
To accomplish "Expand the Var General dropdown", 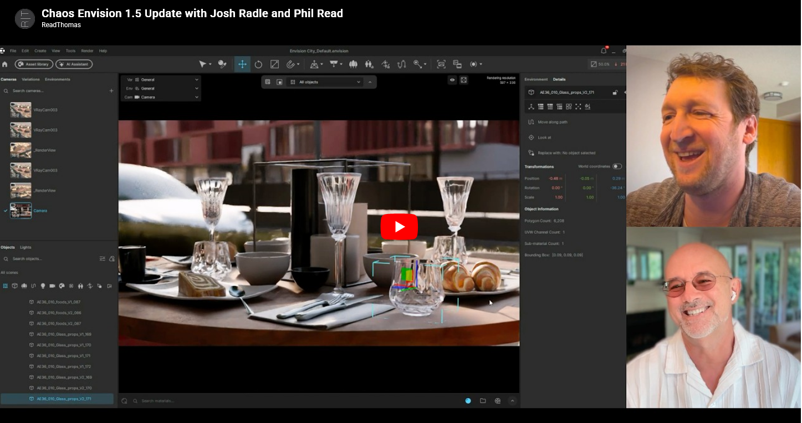I will click(x=161, y=80).
